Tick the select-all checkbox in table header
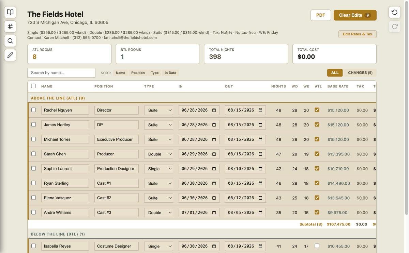Screen dimensions: 409x253 pos(33,86)
